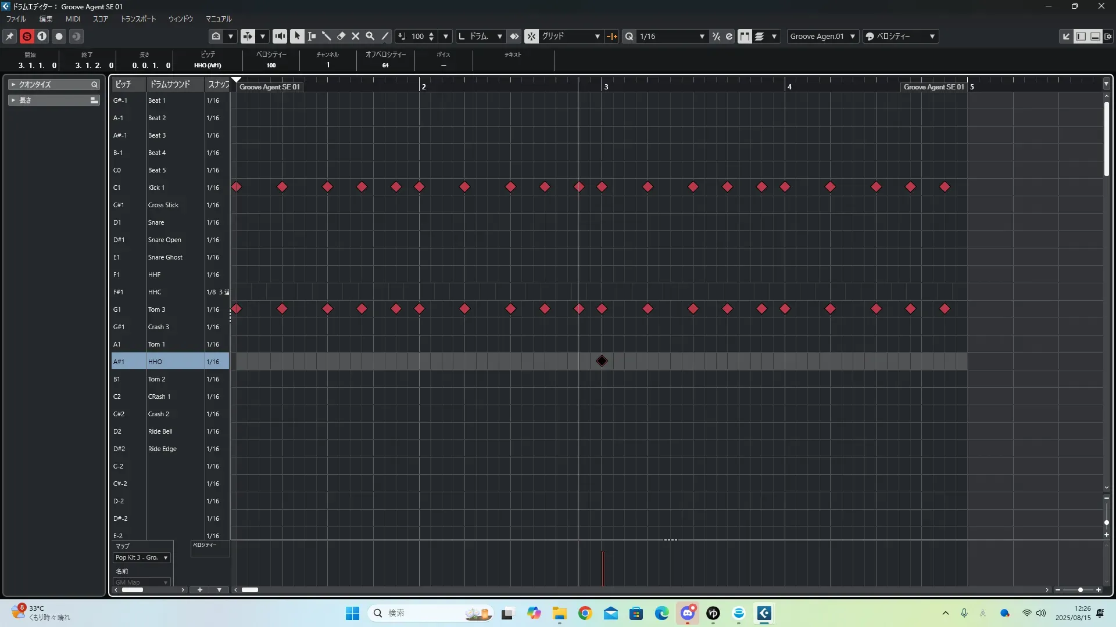Select the Object Selection arrow tool
The height and width of the screenshot is (627, 1116).
pos(297,36)
